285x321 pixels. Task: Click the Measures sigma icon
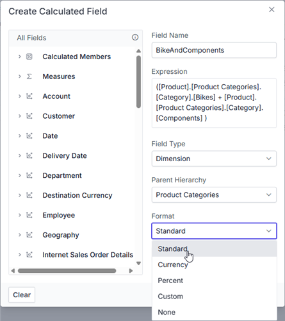(29, 76)
